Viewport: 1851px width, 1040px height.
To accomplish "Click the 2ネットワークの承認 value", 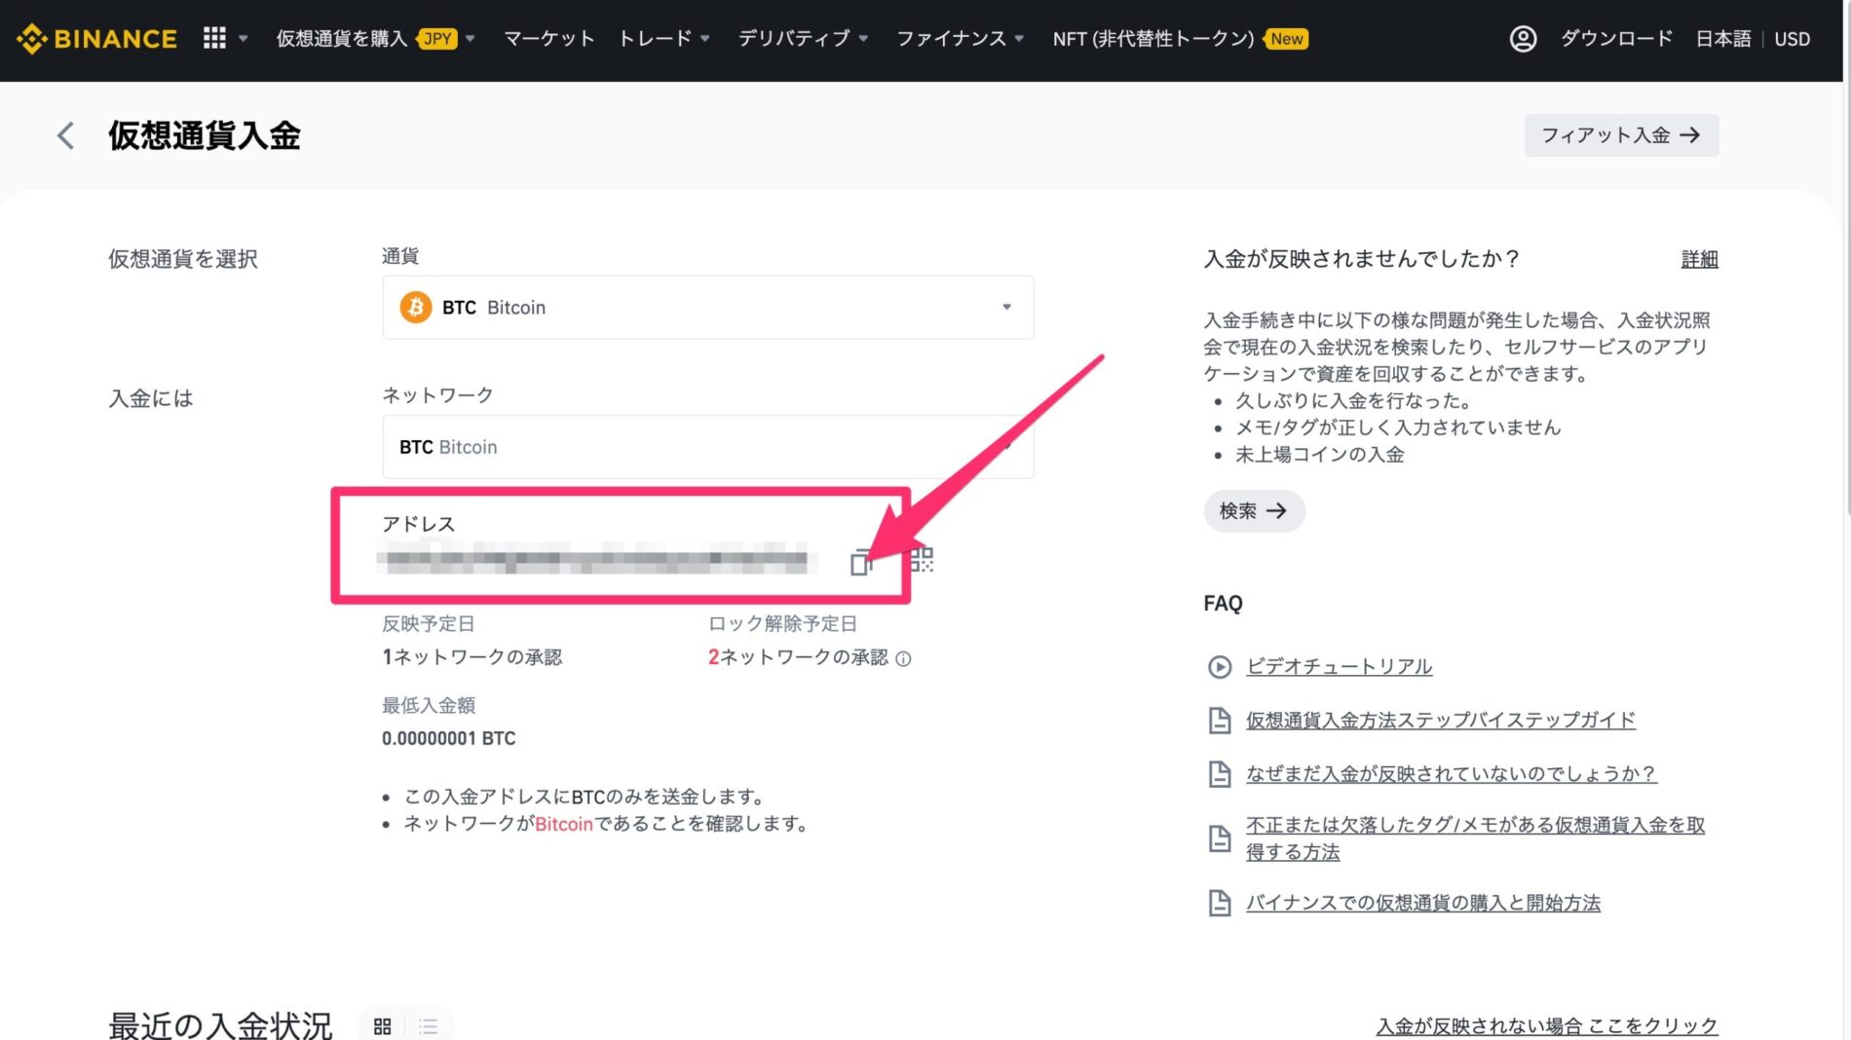I will (x=798, y=657).
